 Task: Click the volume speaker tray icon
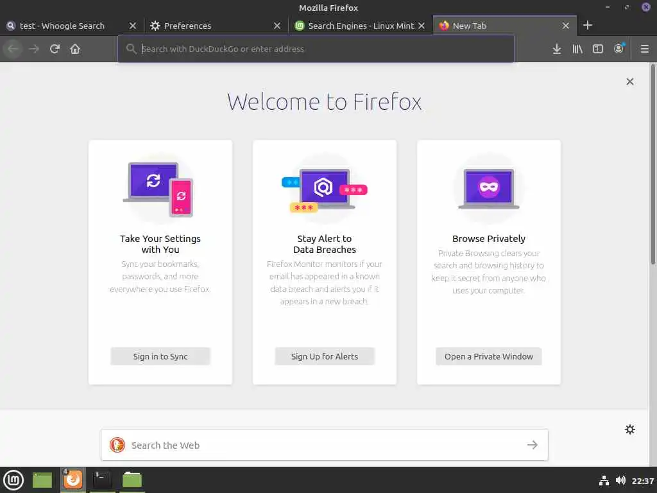pyautogui.click(x=620, y=480)
